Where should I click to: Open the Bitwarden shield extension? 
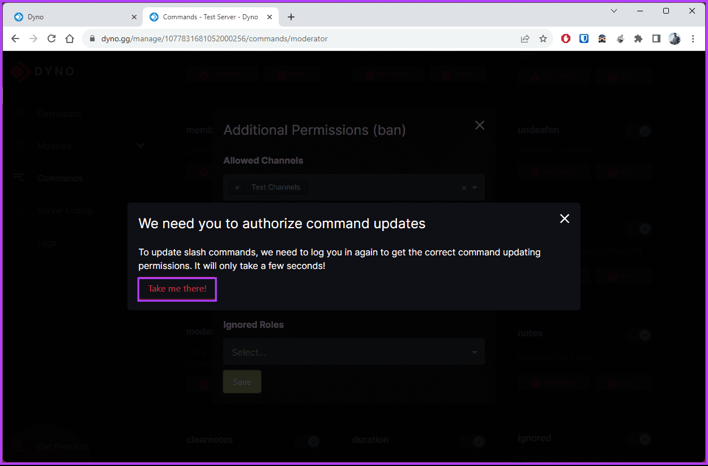click(584, 39)
